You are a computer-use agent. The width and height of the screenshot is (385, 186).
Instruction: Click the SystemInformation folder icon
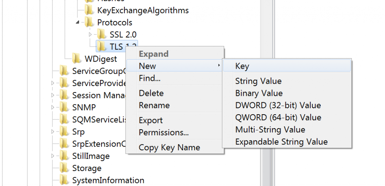pyautogui.click(x=64, y=180)
